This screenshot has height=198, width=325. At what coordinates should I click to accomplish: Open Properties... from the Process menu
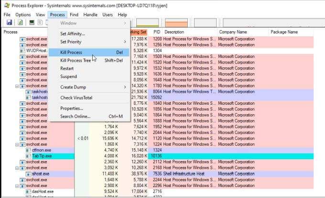pyautogui.click(x=89, y=109)
